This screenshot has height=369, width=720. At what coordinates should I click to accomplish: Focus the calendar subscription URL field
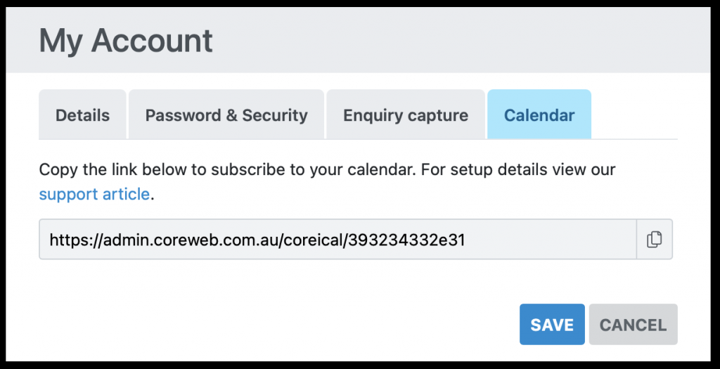click(x=337, y=240)
